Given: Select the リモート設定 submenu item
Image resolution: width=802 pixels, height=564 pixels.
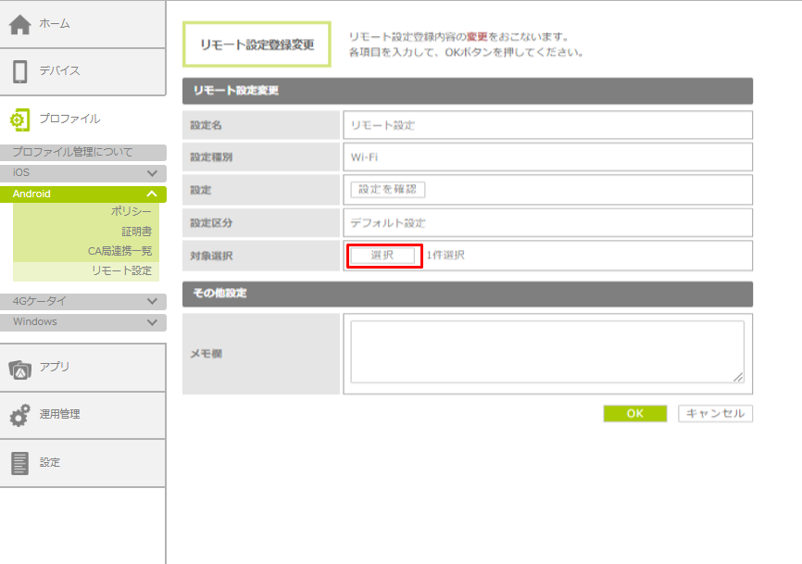Looking at the screenshot, I should pos(121,270).
